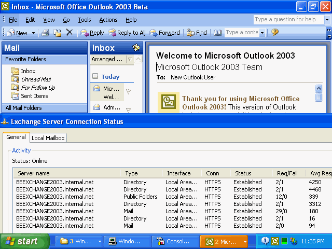Open the Address Book icon
The image size is (332, 249).
[217, 33]
